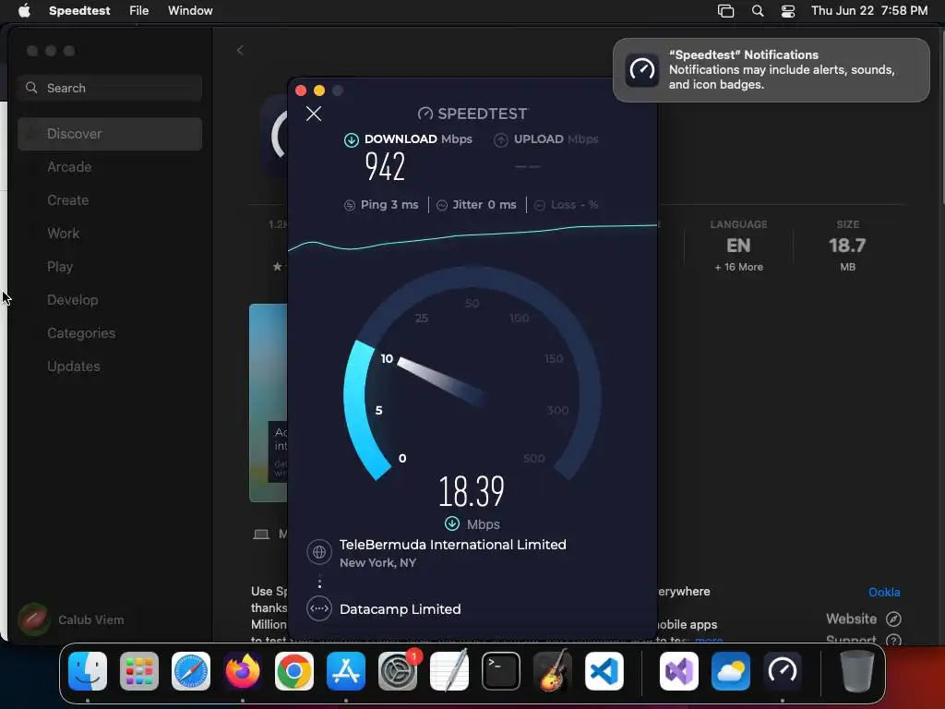Open Spotlight search in the menu bar
Viewport: 945px width, 709px height.
tap(758, 10)
